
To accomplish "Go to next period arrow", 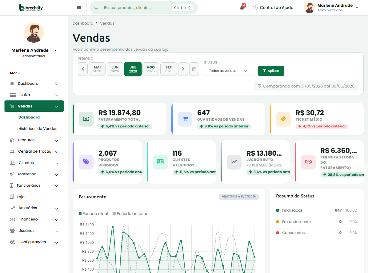I will [183, 69].
